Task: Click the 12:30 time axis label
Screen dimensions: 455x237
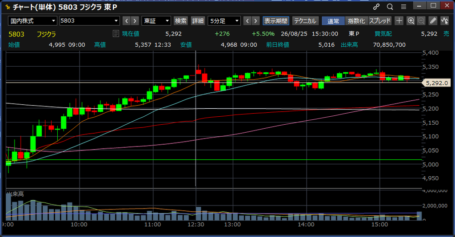Action: [196, 225]
